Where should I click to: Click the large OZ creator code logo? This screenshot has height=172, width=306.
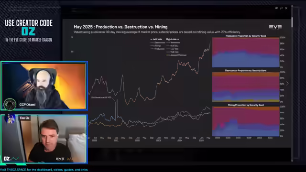28,32
